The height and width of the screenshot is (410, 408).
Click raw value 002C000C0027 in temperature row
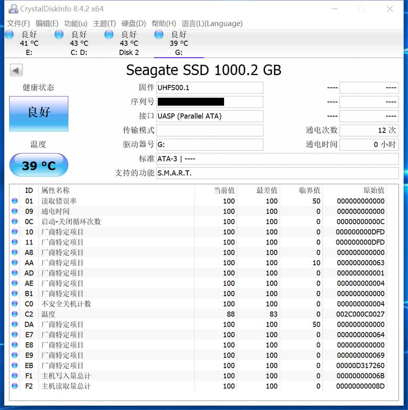point(360,314)
